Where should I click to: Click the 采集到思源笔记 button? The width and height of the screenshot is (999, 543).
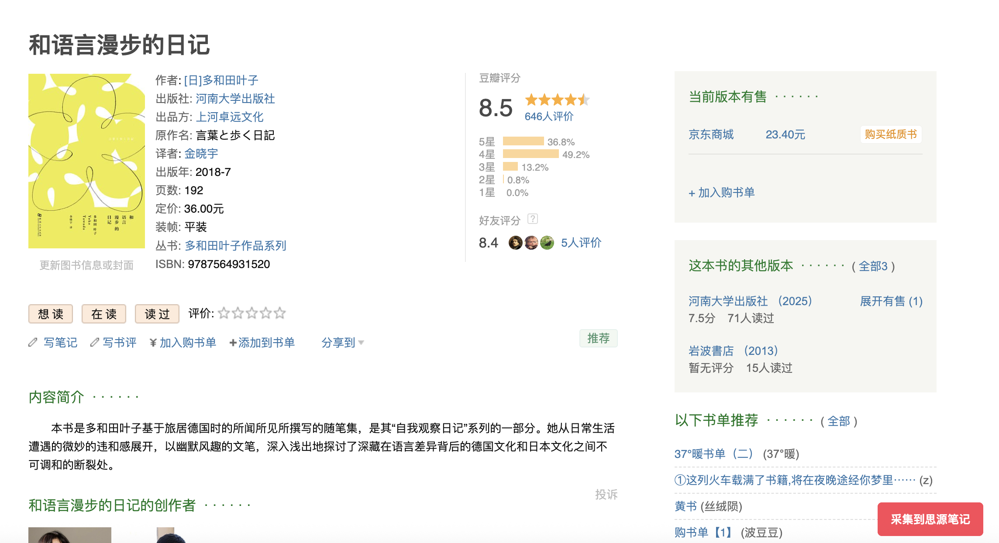[930, 519]
